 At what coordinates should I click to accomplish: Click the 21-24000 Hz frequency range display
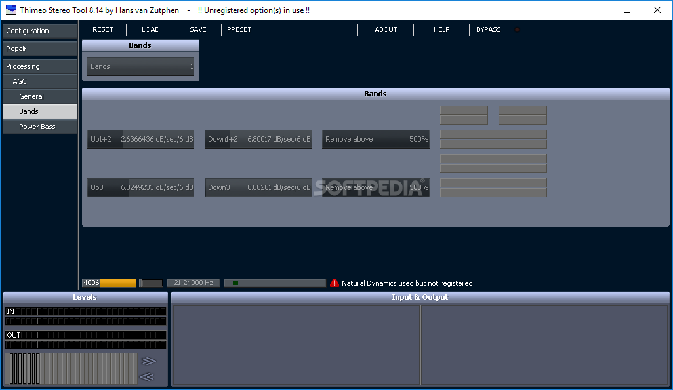193,283
